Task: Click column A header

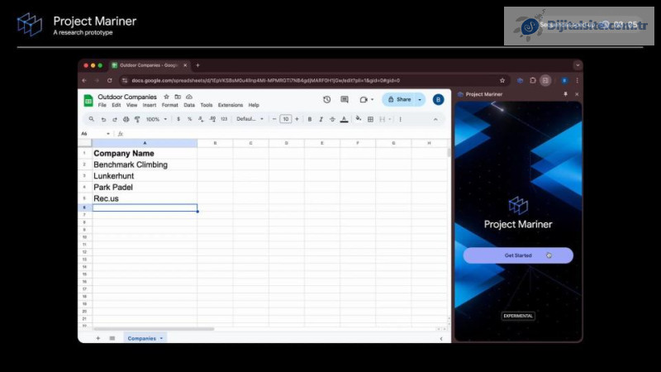Action: [145, 143]
